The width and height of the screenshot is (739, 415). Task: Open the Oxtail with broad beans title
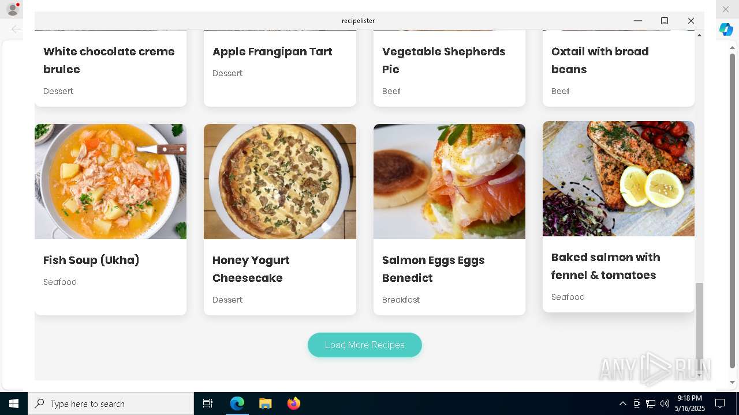(x=600, y=60)
